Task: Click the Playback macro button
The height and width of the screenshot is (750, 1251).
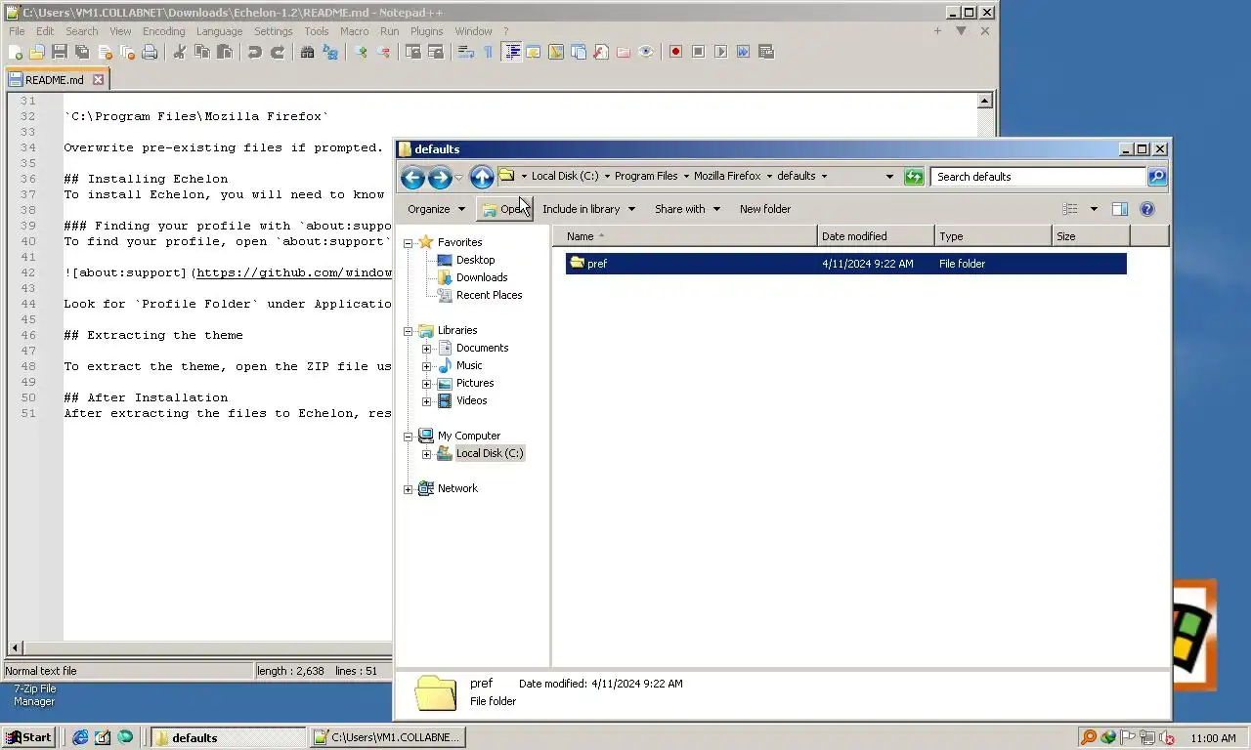Action: click(x=720, y=52)
